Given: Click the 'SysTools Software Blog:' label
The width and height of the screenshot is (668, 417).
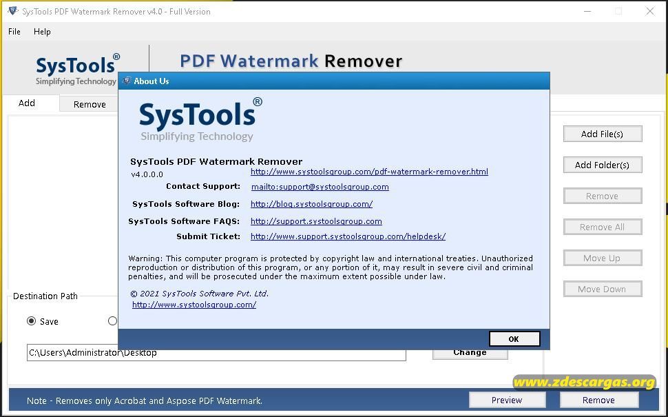Looking at the screenshot, I should [x=186, y=204].
